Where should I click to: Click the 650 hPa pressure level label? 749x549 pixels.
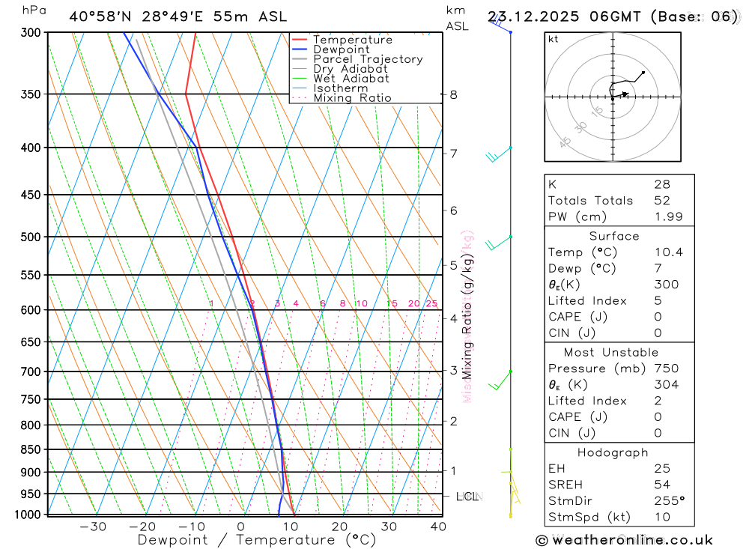31,342
